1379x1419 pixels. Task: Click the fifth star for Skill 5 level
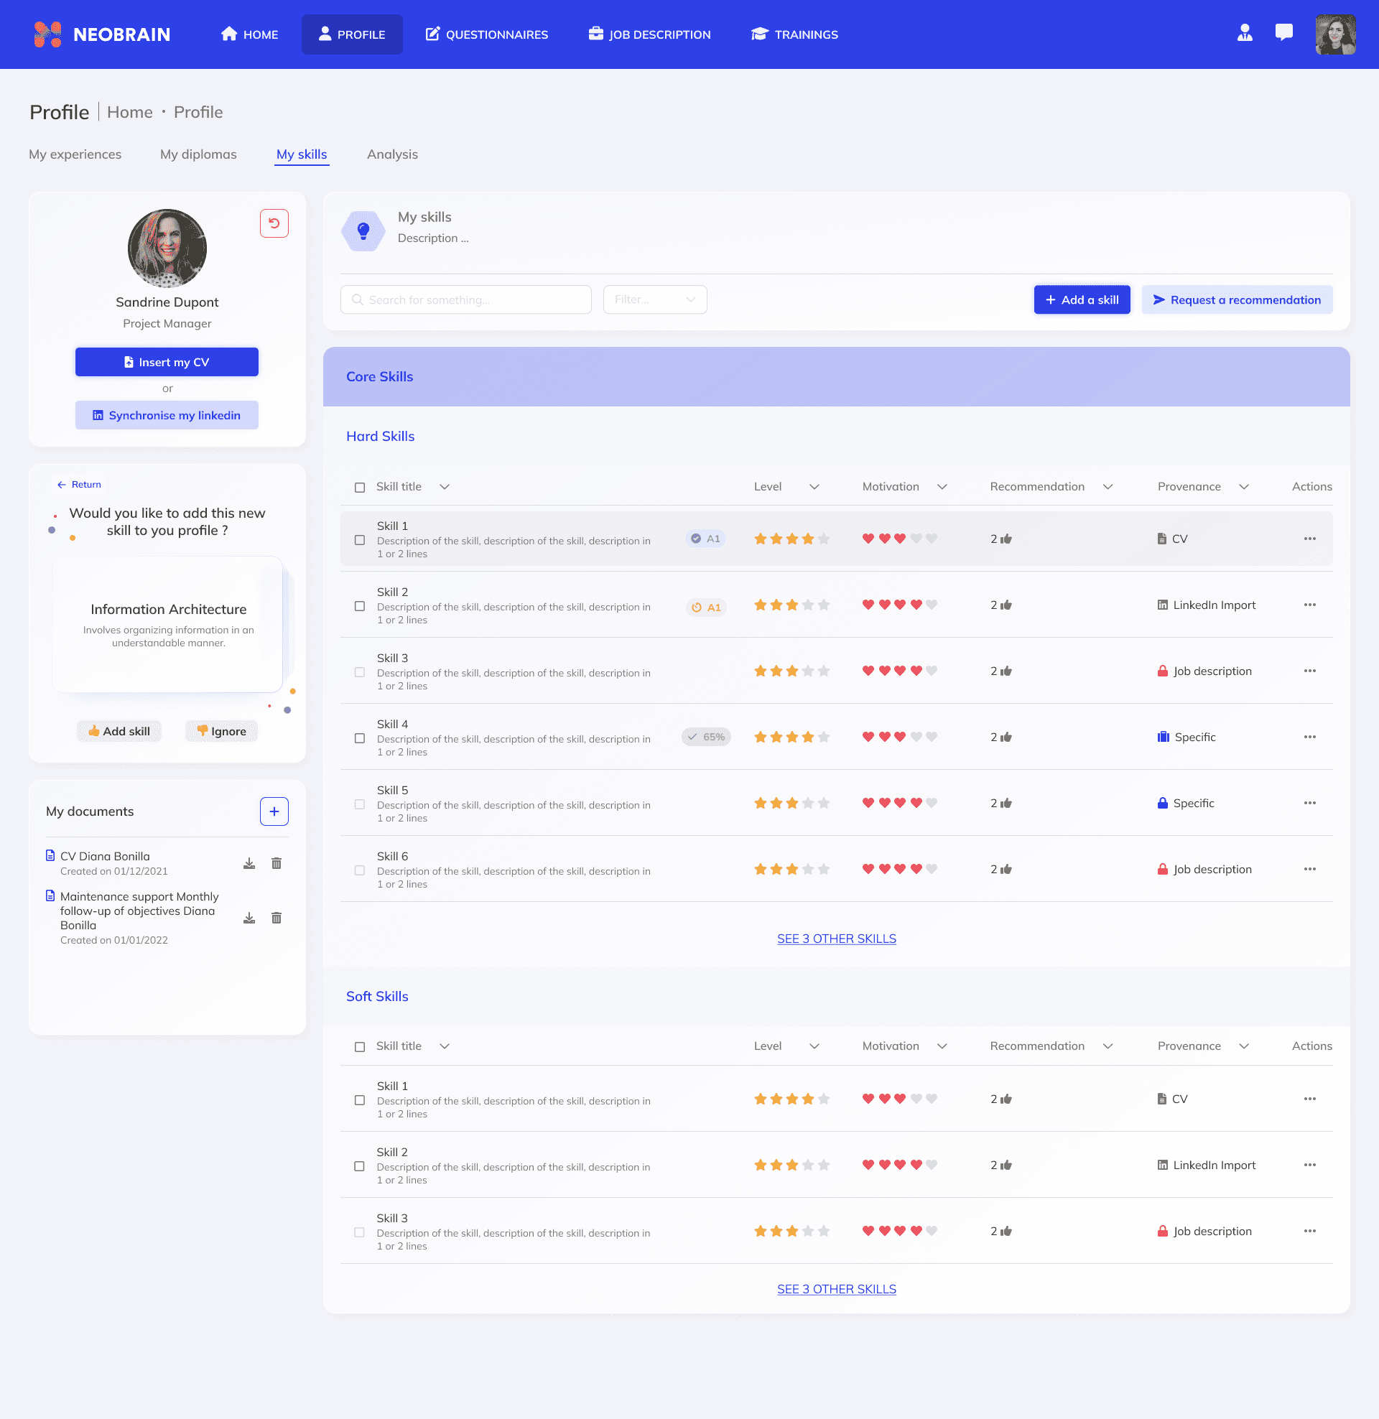tap(824, 803)
